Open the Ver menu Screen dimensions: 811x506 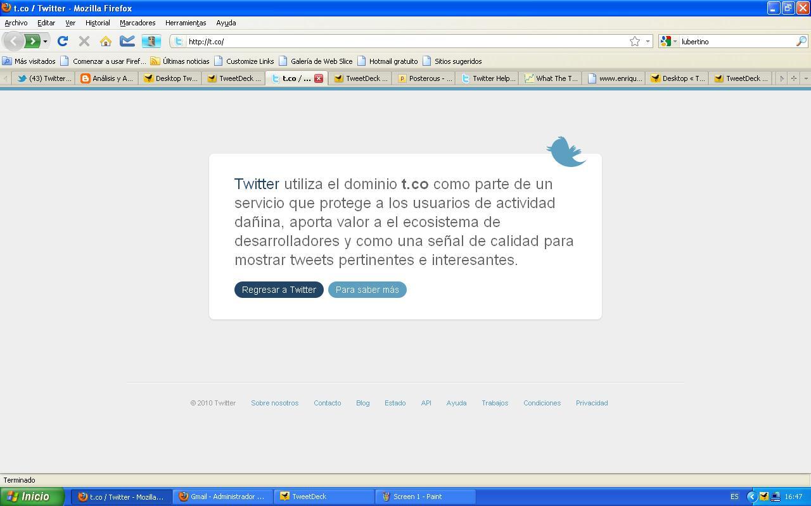70,23
